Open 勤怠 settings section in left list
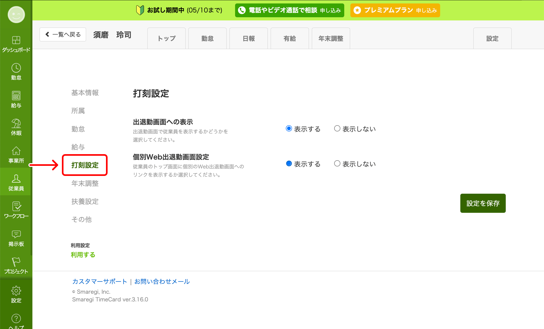Screen dimensions: 544x329 point(78,129)
